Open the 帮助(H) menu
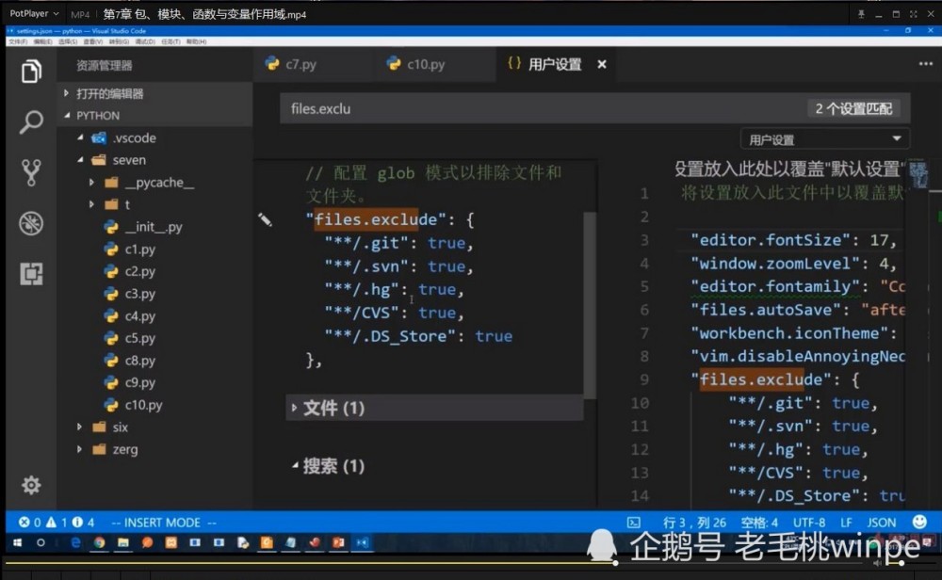Image resolution: width=942 pixels, height=580 pixels. [197, 41]
